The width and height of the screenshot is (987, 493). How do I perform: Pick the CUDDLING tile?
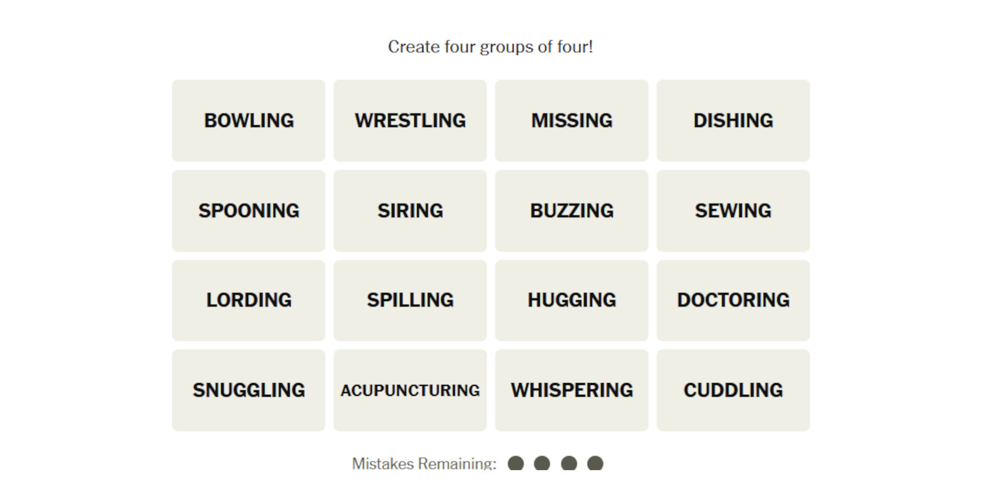point(733,390)
